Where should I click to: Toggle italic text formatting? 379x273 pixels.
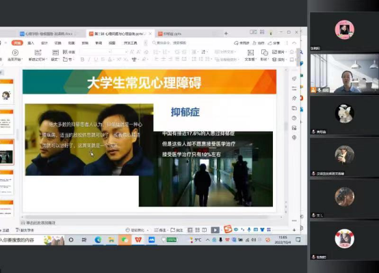pyautogui.click(x=89, y=60)
